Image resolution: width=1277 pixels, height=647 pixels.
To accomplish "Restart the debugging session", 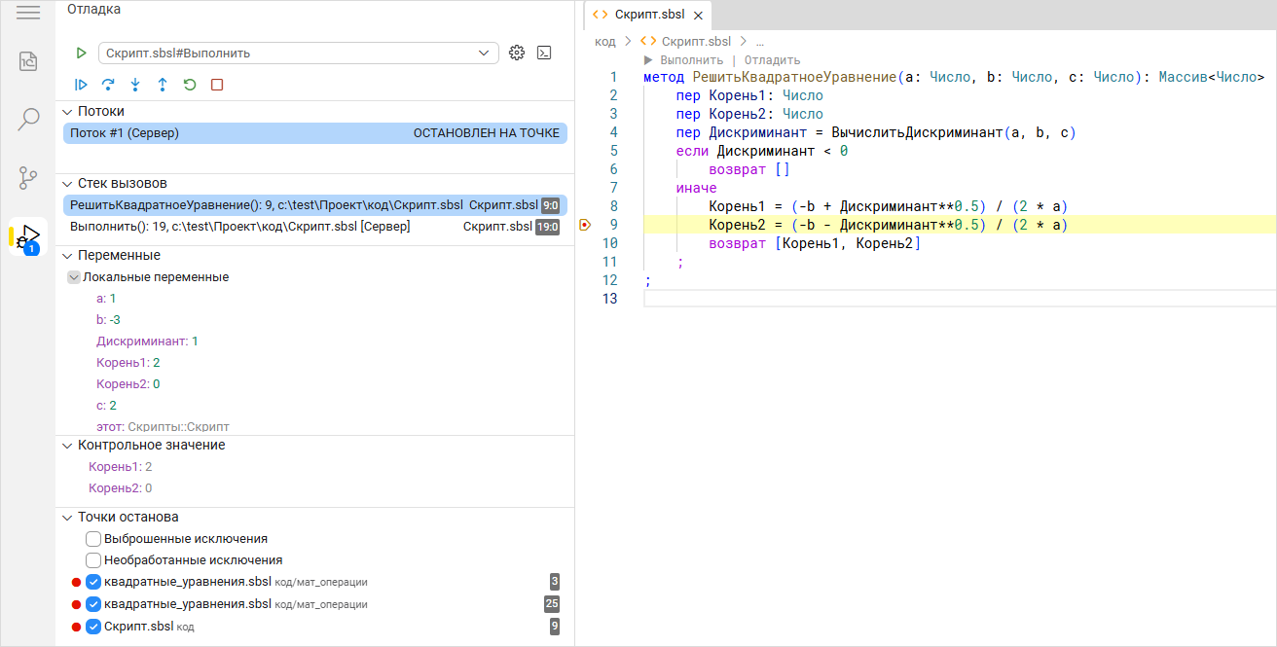I will pos(190,85).
